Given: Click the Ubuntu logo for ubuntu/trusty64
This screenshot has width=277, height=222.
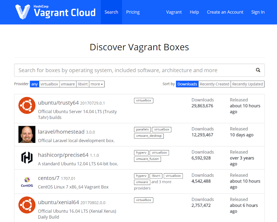Looking at the screenshot, I should 27,105.
